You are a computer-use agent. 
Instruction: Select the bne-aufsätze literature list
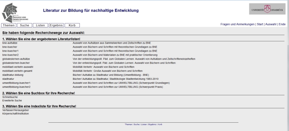click(10, 43)
